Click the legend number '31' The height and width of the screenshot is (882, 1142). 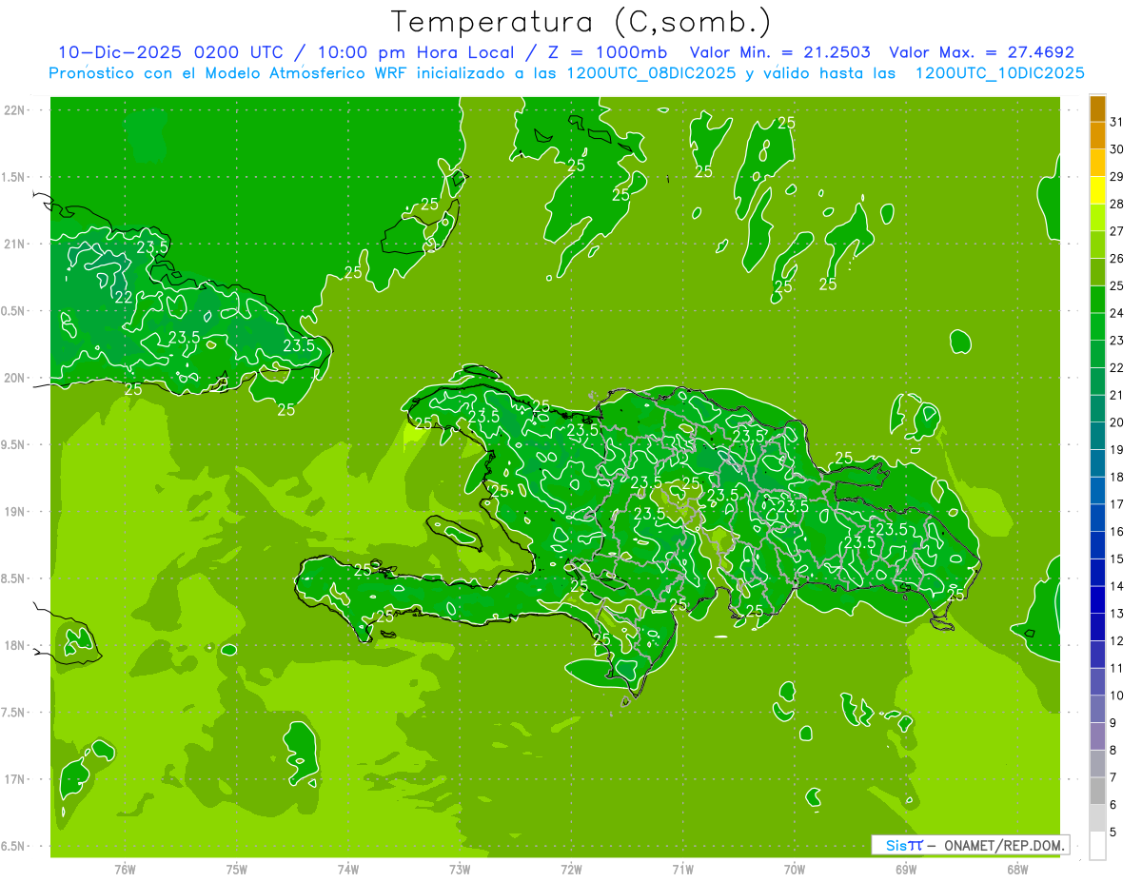click(x=1116, y=122)
